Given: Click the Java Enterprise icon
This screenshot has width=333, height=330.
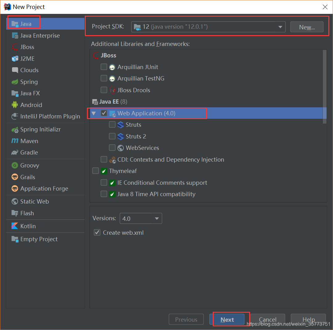Looking at the screenshot, I should pos(15,35).
